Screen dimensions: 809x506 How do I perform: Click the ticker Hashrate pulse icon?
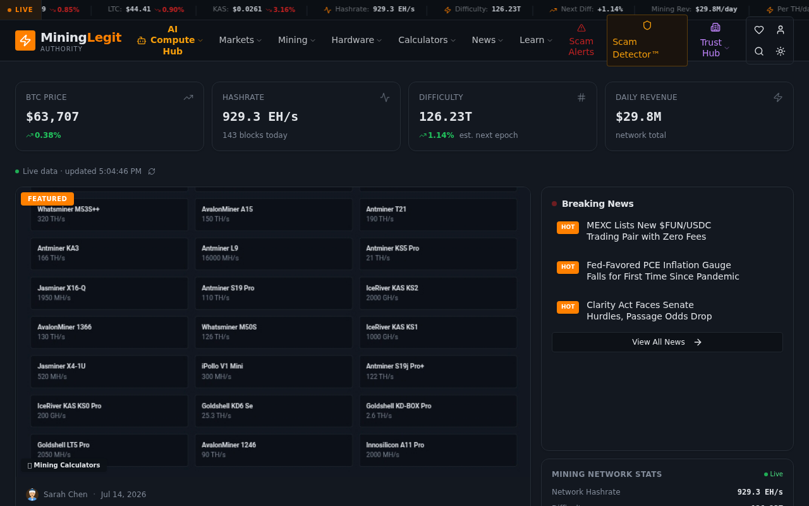coord(327,9)
